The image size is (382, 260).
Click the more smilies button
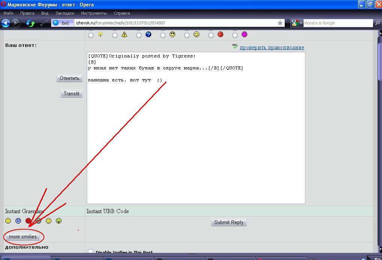[23, 237]
